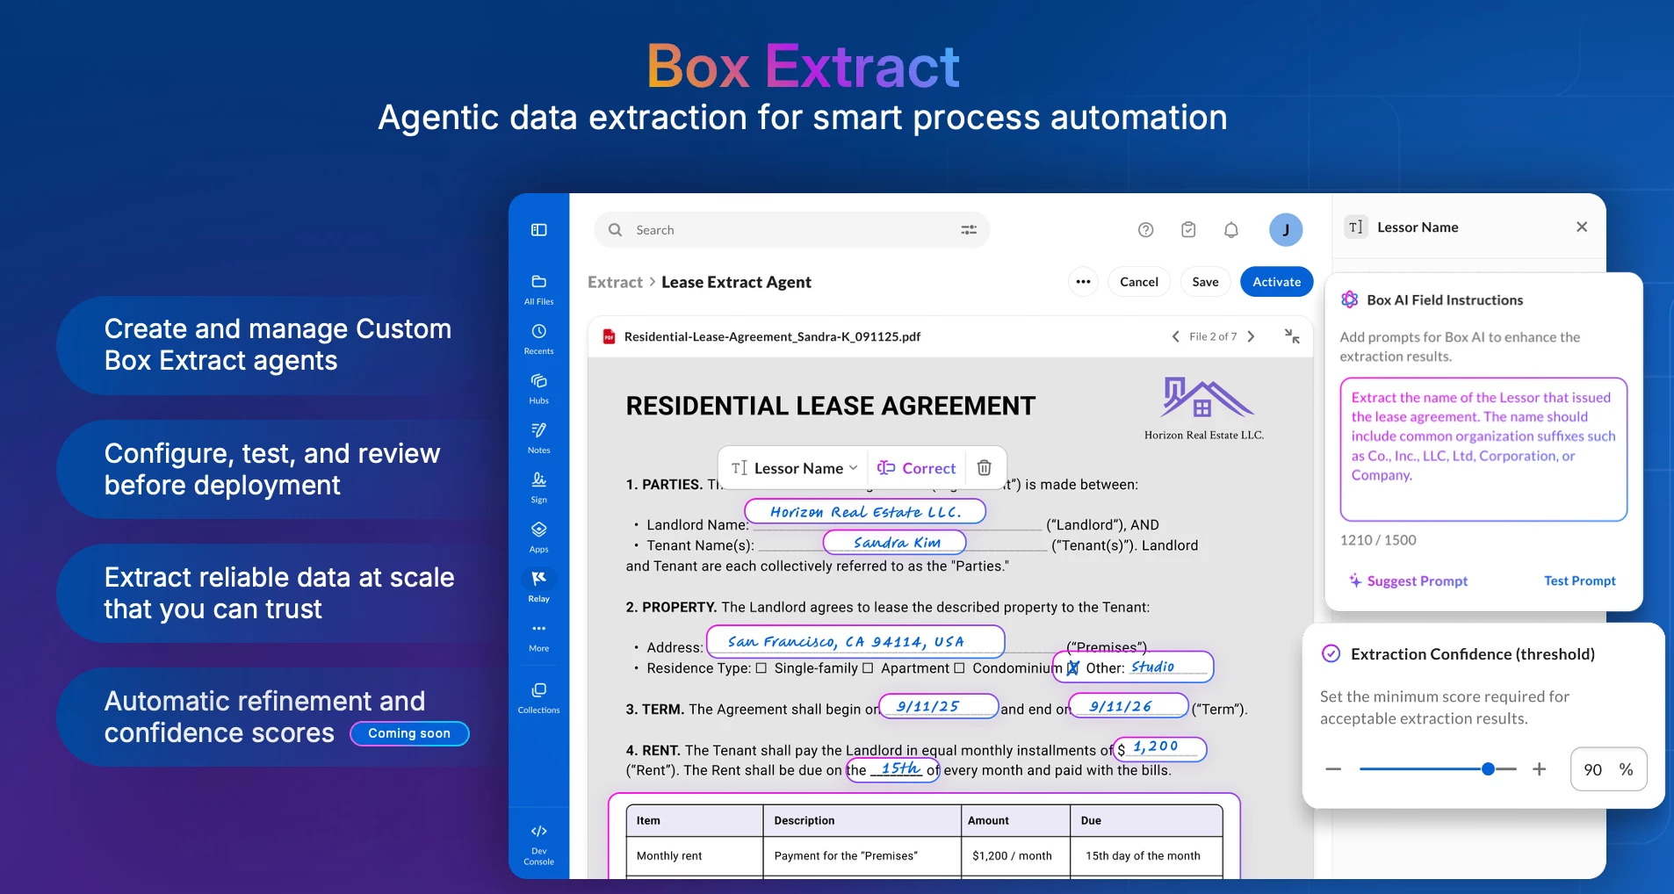Click the PDF file type icon

tap(609, 336)
